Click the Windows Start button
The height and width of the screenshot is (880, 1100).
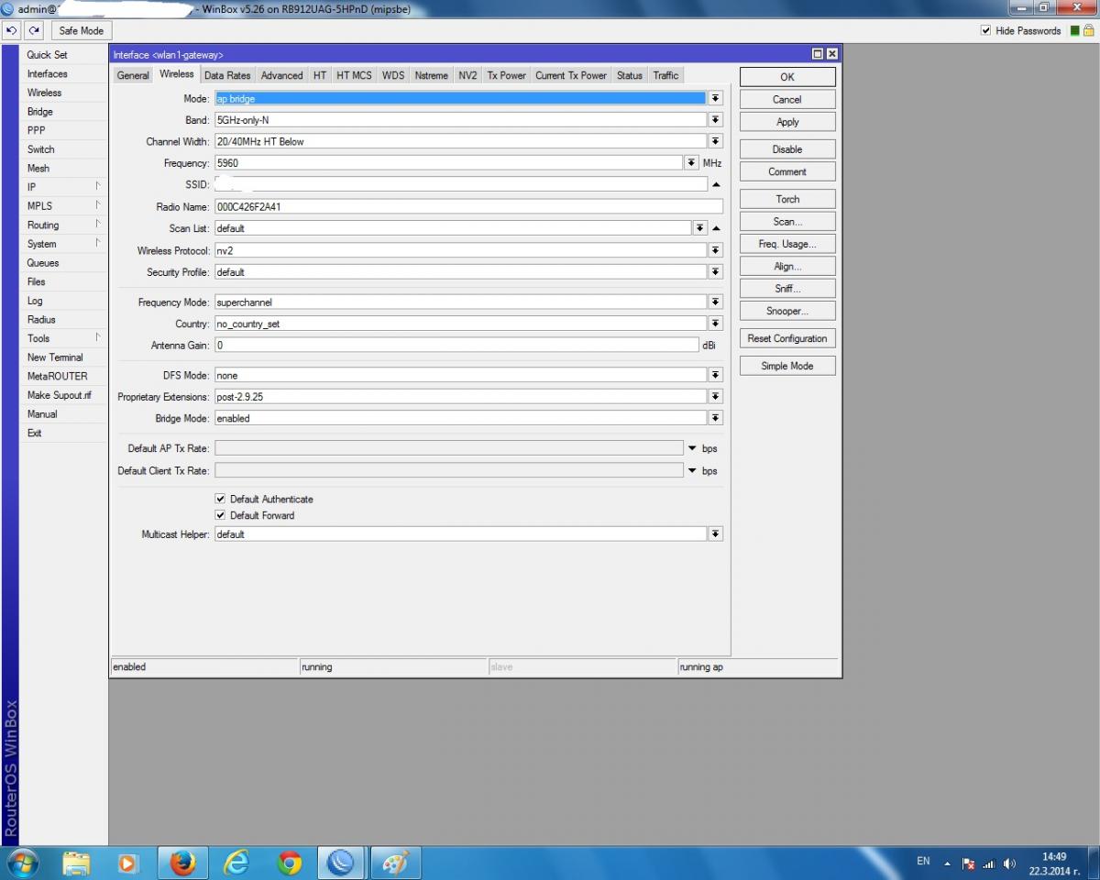(x=23, y=863)
